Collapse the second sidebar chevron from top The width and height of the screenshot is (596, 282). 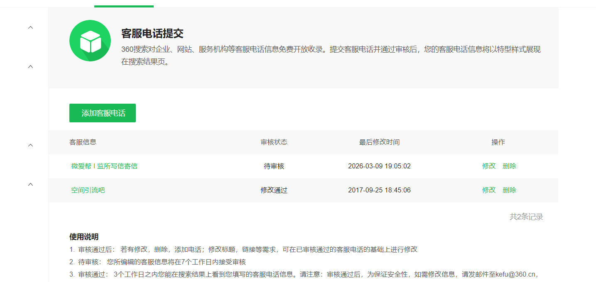[30, 67]
